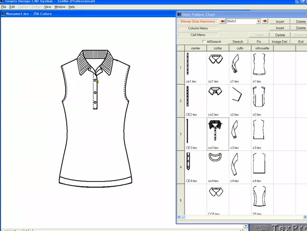
Task: Select the center column header
Action: point(195,48)
